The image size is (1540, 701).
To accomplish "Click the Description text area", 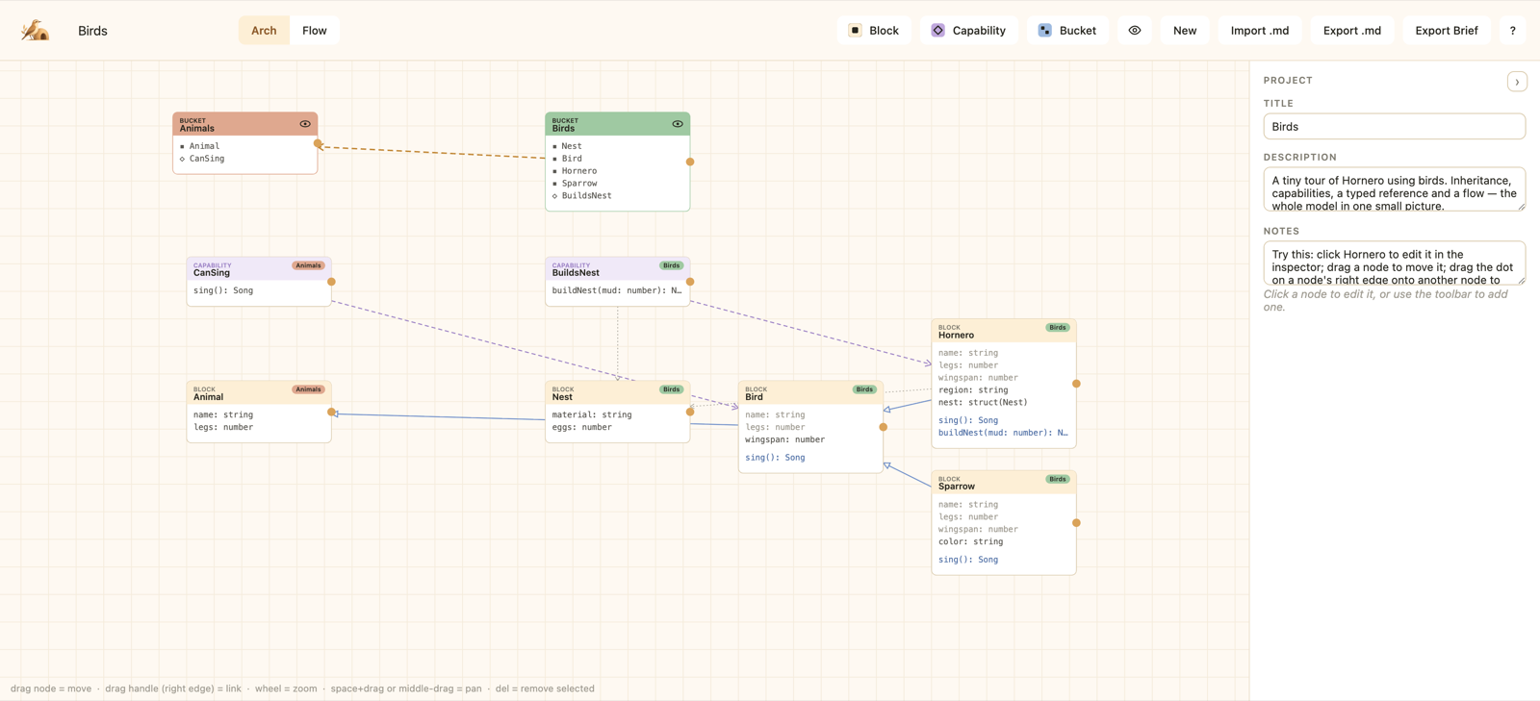I will (1394, 189).
